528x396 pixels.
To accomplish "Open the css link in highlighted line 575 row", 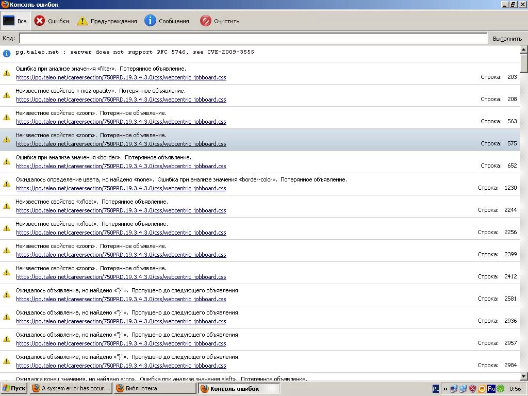I will coord(121,144).
